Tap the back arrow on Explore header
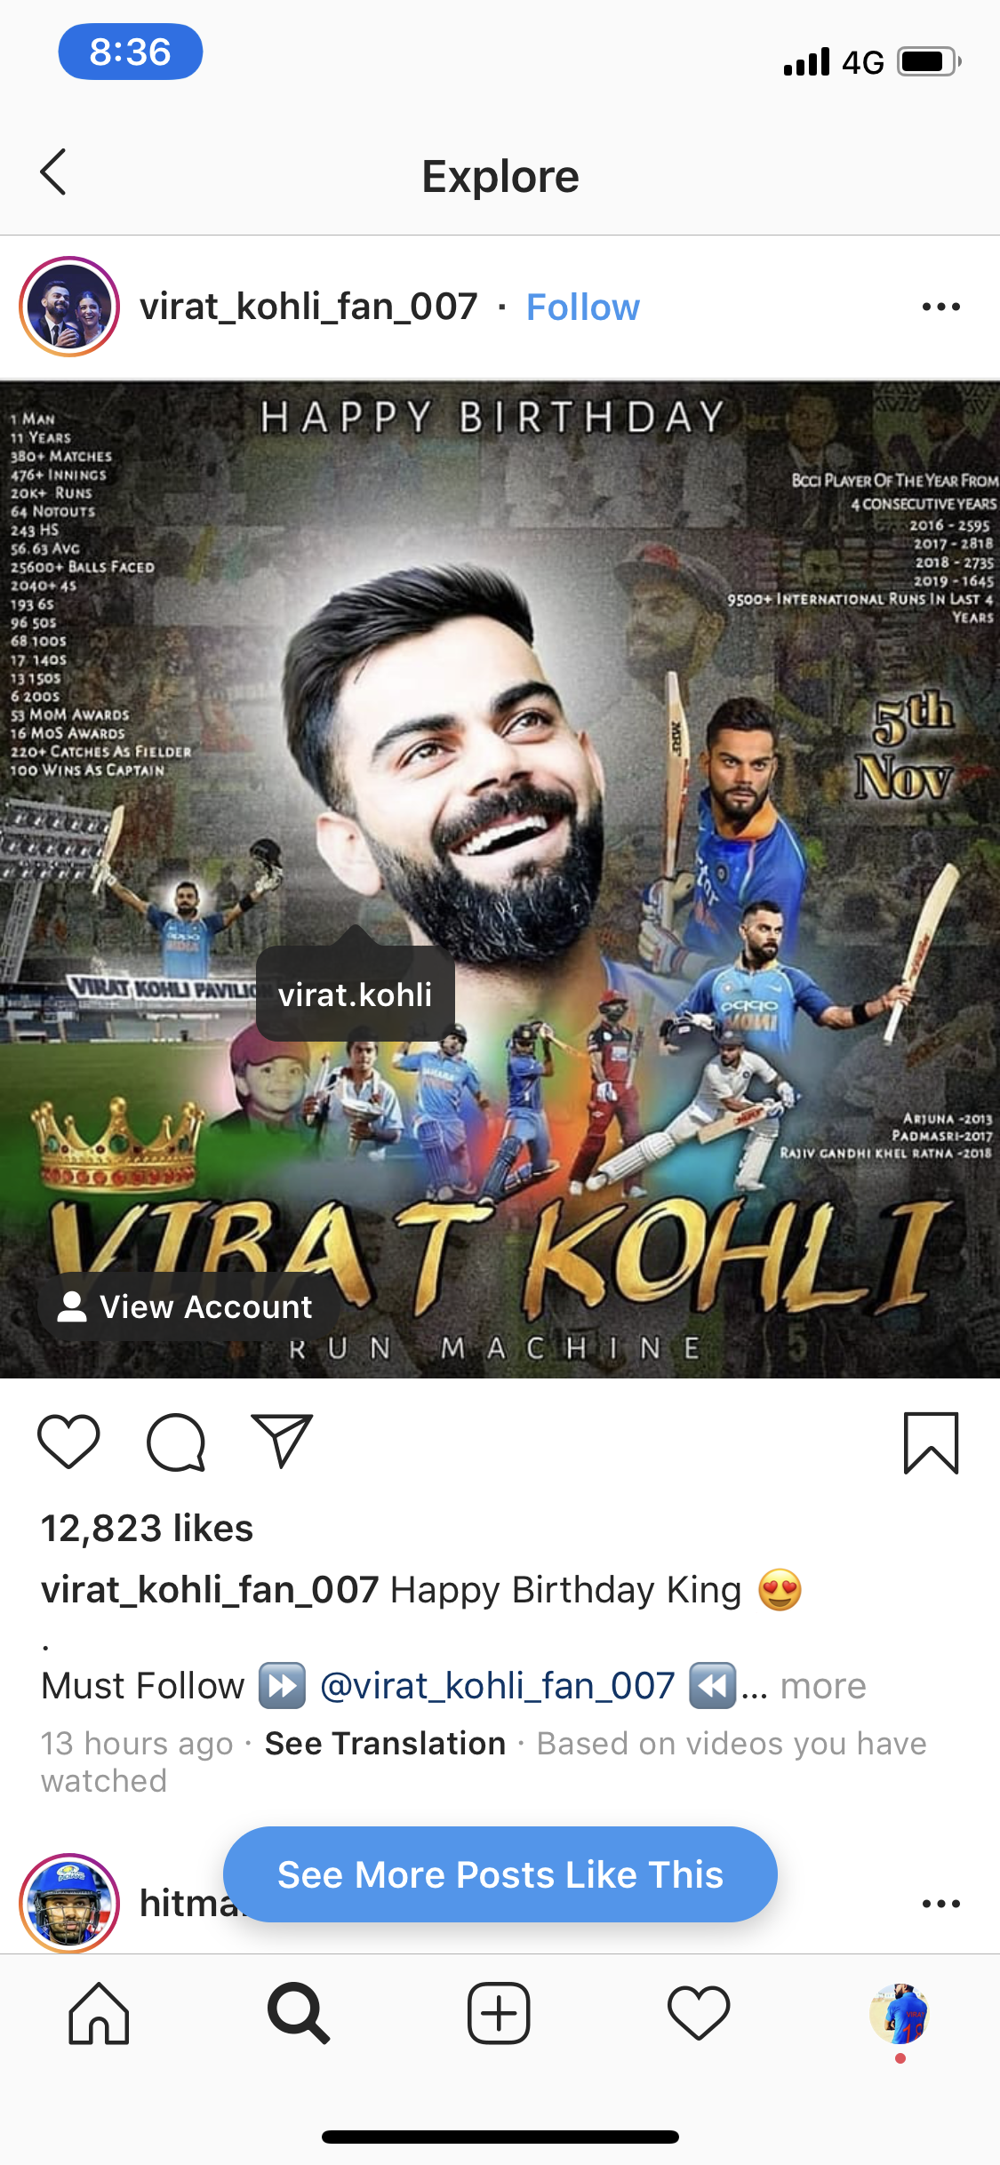This screenshot has height=2165, width=1000. 53,172
